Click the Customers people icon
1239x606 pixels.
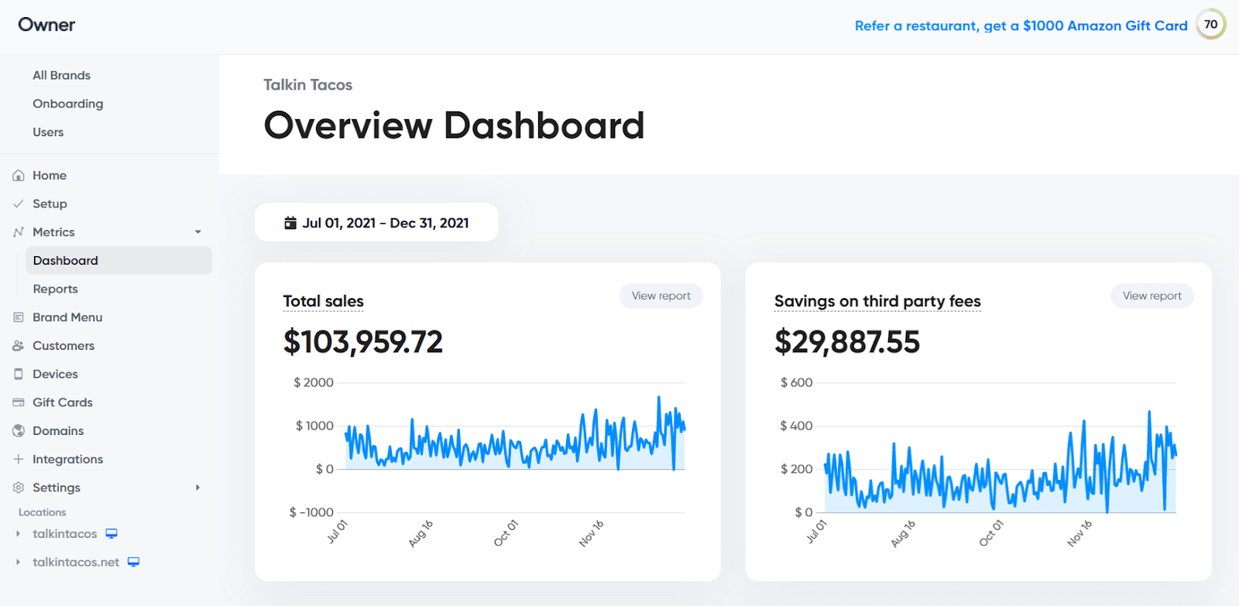(19, 346)
